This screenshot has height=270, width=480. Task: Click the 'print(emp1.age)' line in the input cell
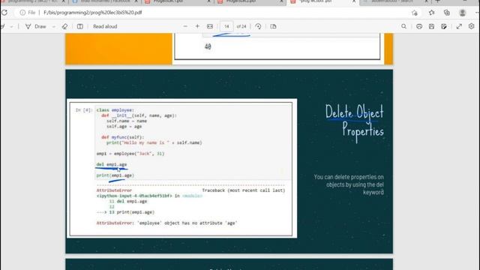pyautogui.click(x=115, y=175)
